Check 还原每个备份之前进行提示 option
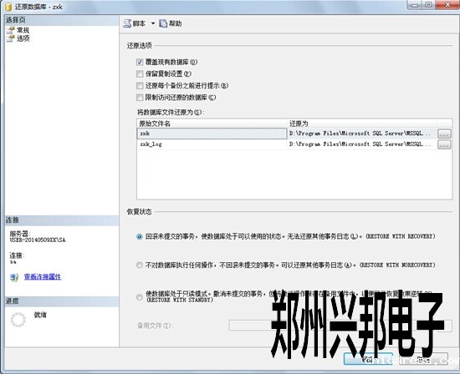Screen dimensions: 460x374 click(x=140, y=85)
